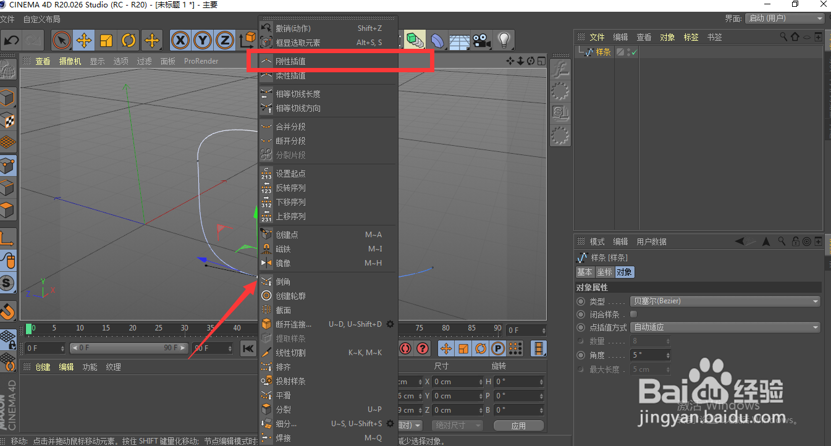
Task: Click the mouse tweak mode icon
Action: pyautogui.click(x=8, y=260)
